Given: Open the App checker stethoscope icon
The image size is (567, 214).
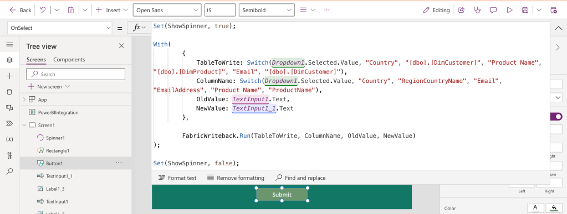Looking at the screenshot, I should coord(477,10).
